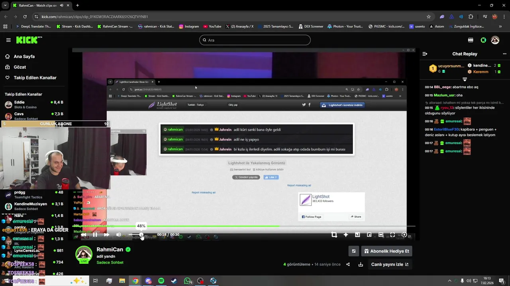This screenshot has height=286, width=510.
Task: Open the Instagram bookmark
Action: pyautogui.click(x=189, y=27)
